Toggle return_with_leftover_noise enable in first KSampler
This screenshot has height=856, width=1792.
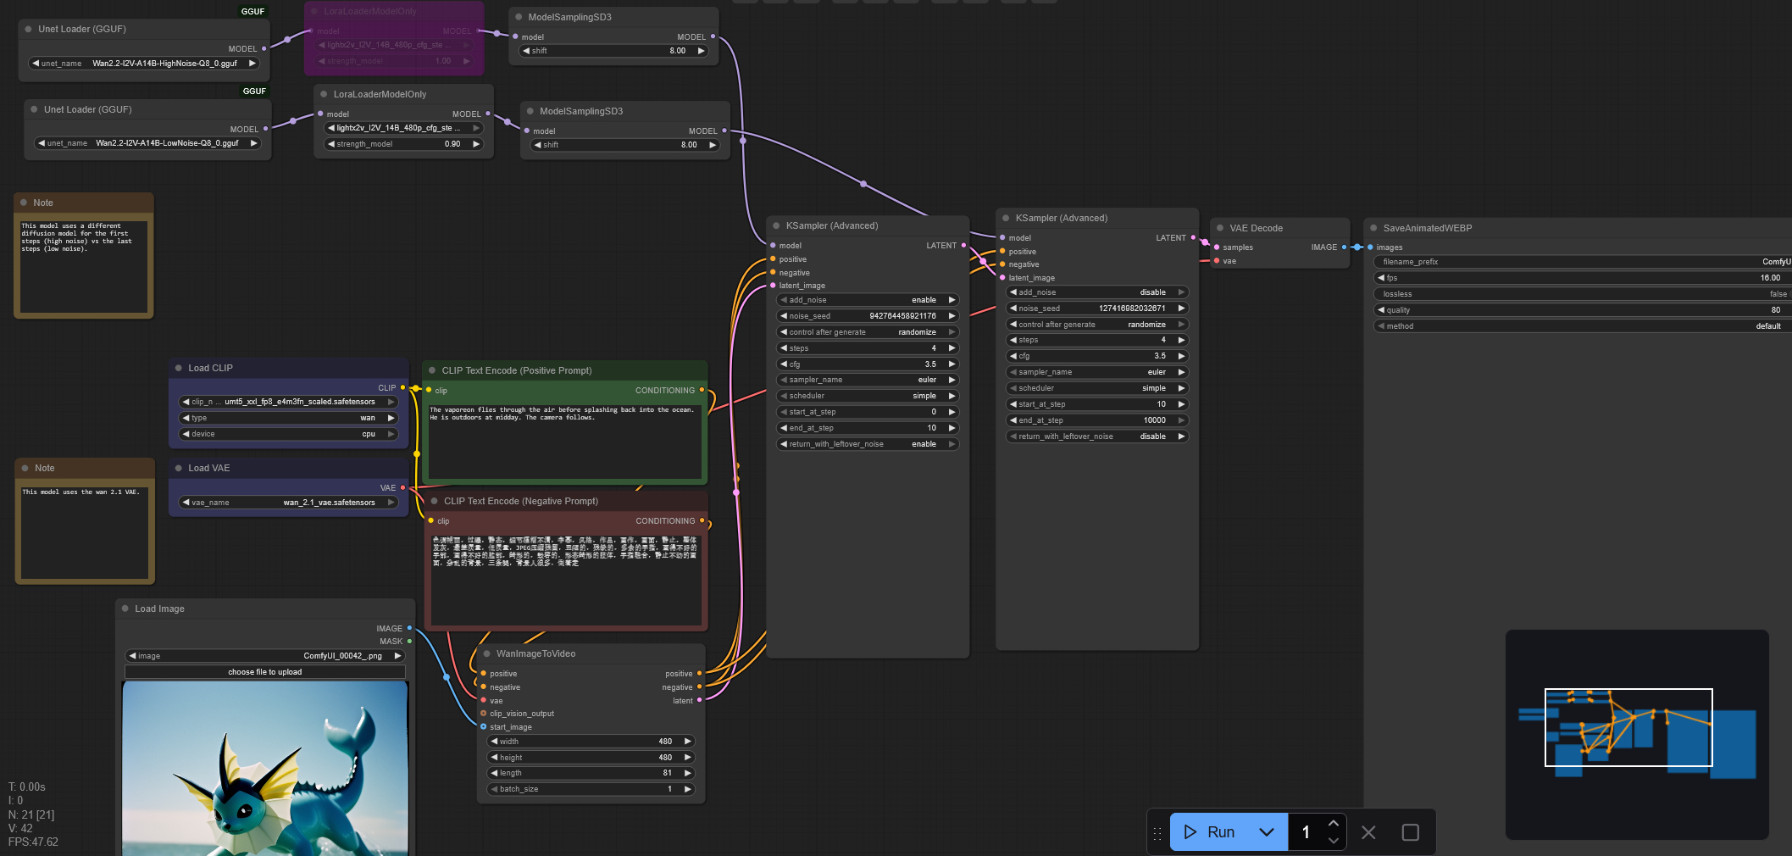868,444
